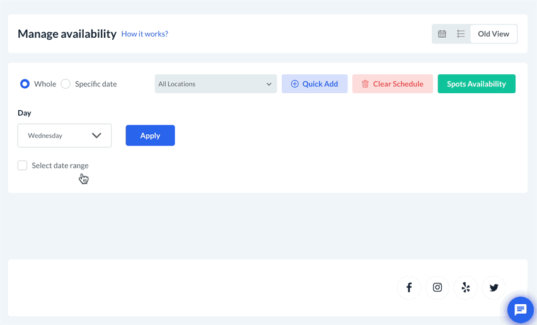This screenshot has width=537, height=325.
Task: Select the Specific date radio option
Action: [66, 84]
